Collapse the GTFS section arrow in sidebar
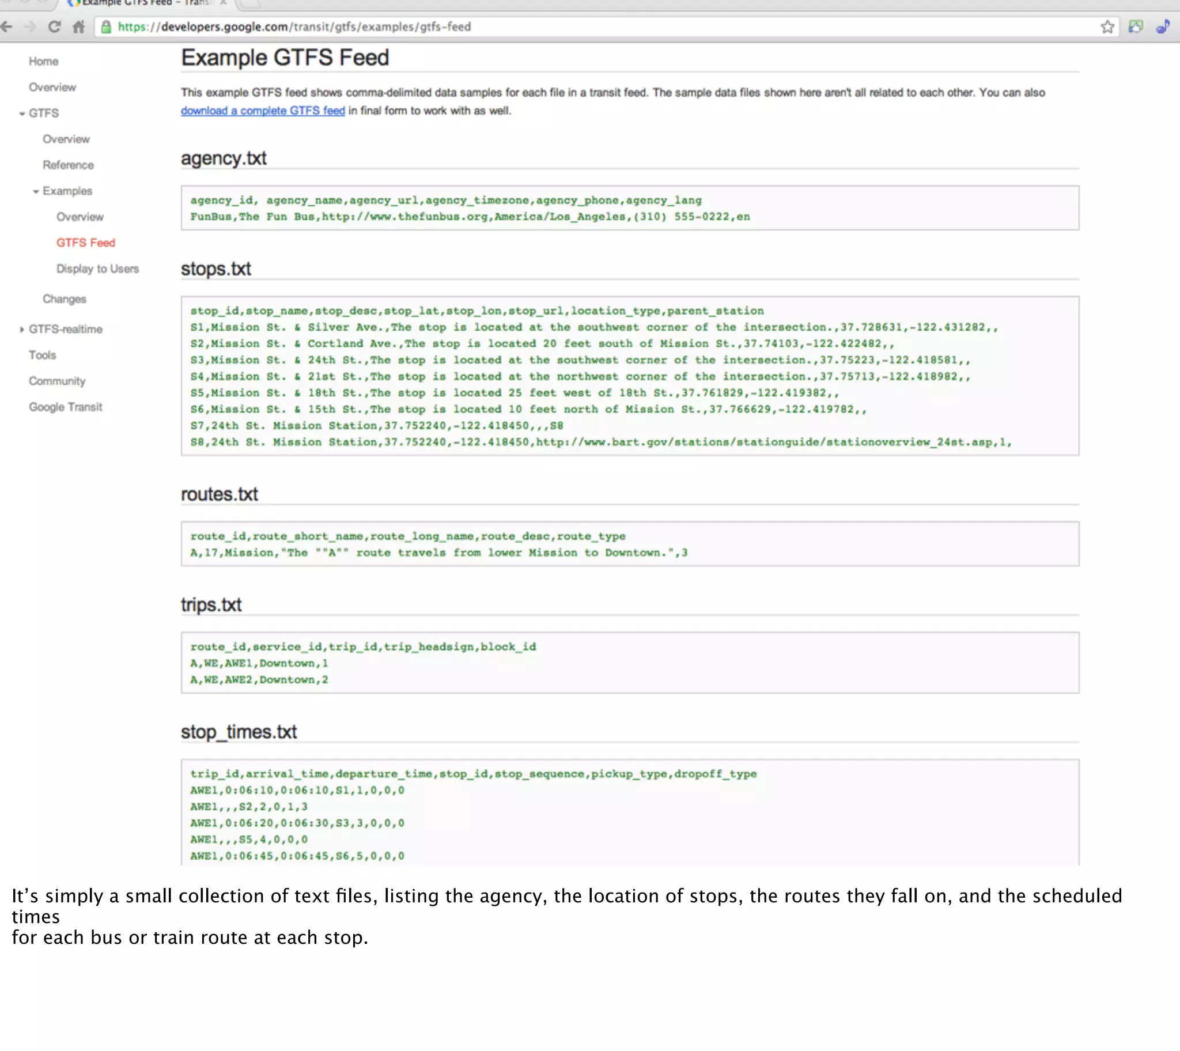The height and width of the screenshot is (1051, 1180). pyautogui.click(x=22, y=114)
